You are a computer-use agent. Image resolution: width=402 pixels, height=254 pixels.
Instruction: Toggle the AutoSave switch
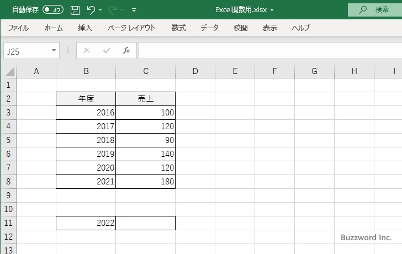pos(53,10)
